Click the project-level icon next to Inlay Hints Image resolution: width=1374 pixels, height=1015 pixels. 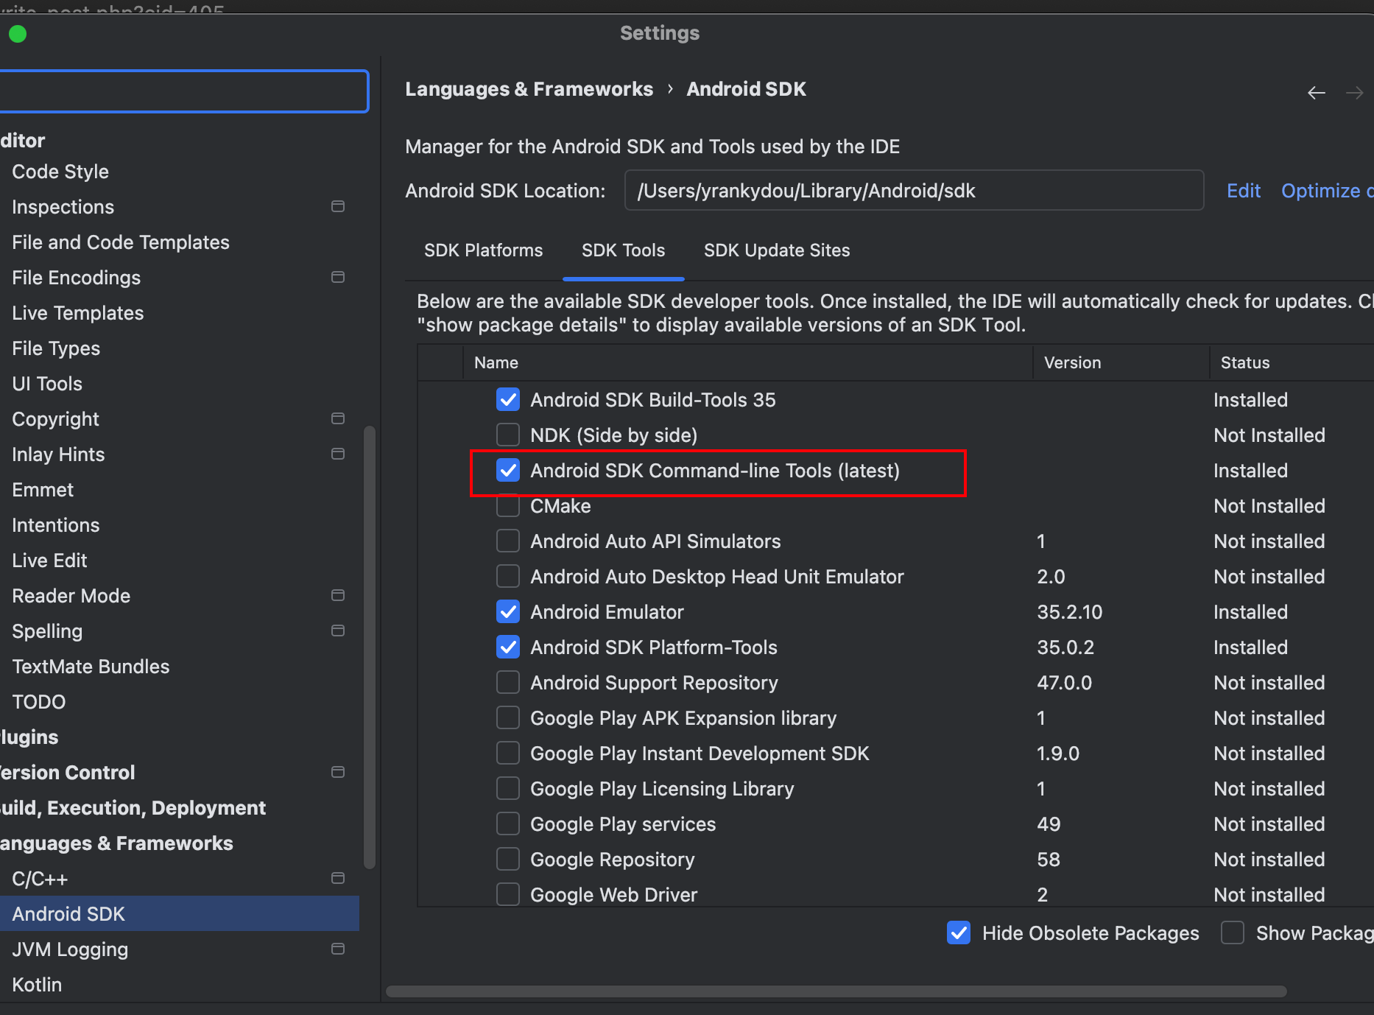click(338, 454)
